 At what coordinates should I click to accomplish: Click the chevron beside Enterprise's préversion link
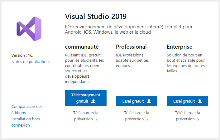coord(198,119)
